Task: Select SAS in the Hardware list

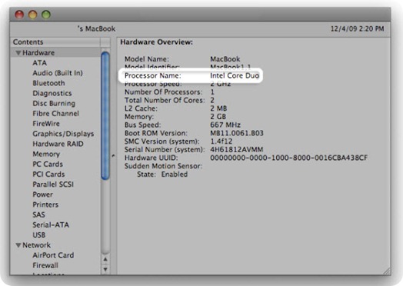Action: (x=38, y=214)
